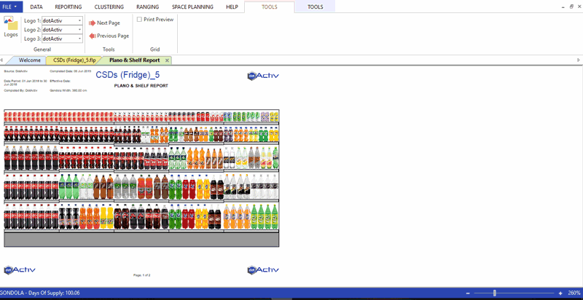Screen dimensions: 583x300
Task: Open the Logo 3 dropdown
Action: point(80,39)
